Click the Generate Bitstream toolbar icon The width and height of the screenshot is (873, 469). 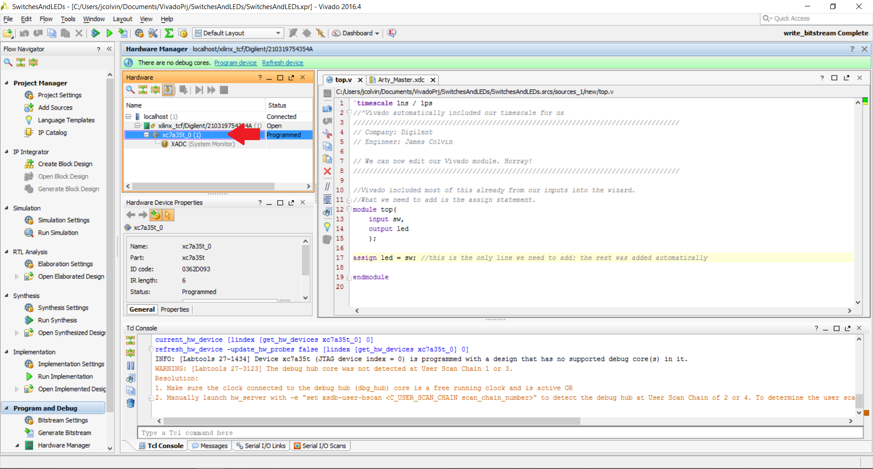coord(123,33)
